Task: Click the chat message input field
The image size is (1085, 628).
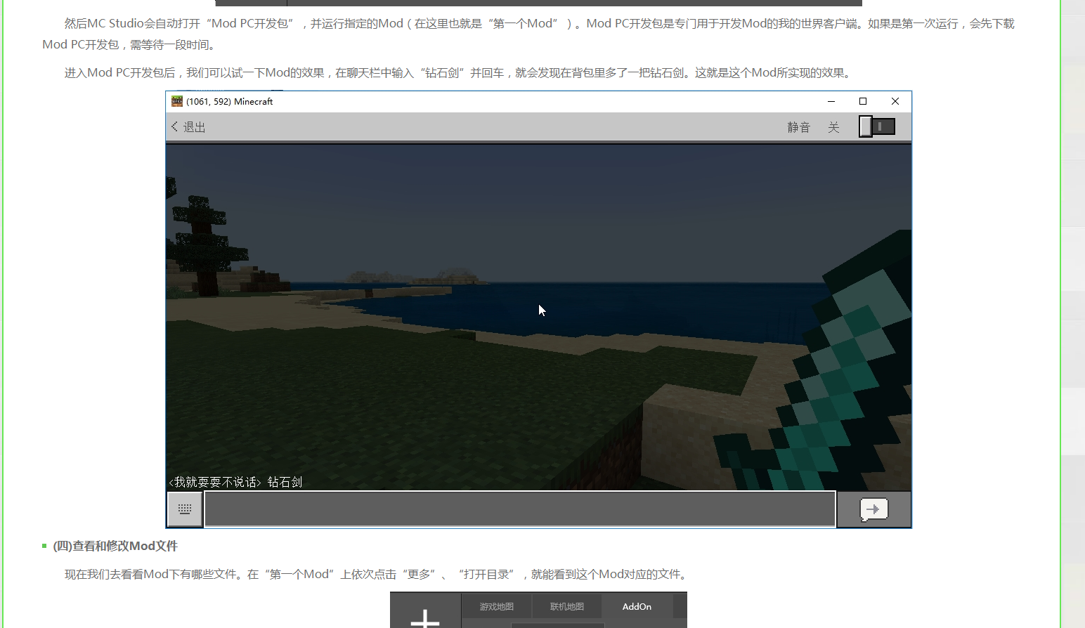Action: coord(520,509)
